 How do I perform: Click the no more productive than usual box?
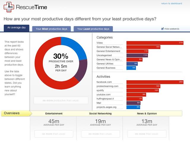coord(61,100)
